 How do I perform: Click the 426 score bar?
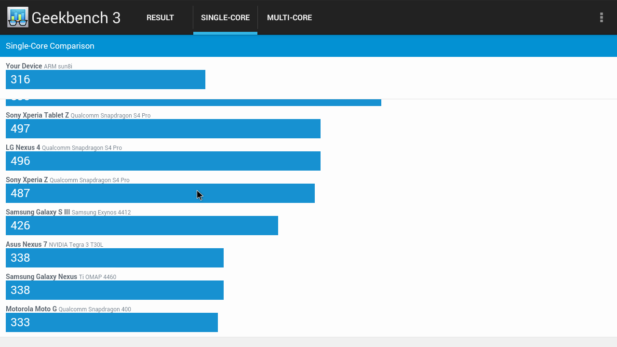click(x=142, y=226)
